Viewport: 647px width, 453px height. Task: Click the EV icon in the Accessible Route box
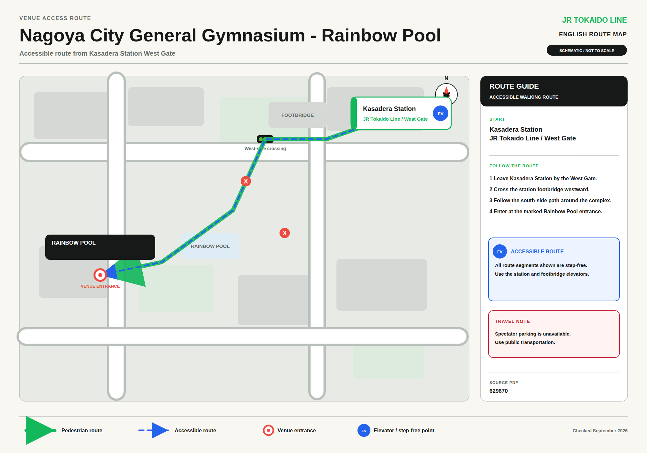click(x=500, y=252)
